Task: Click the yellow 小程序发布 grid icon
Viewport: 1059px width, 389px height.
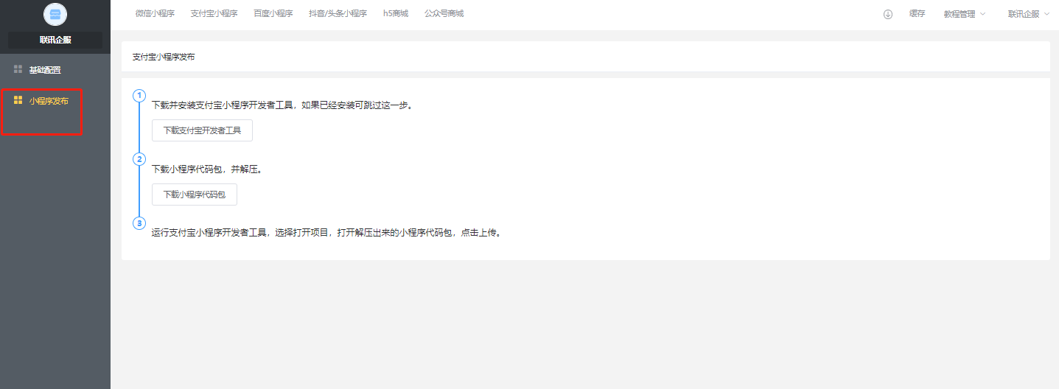Action: 18,100
